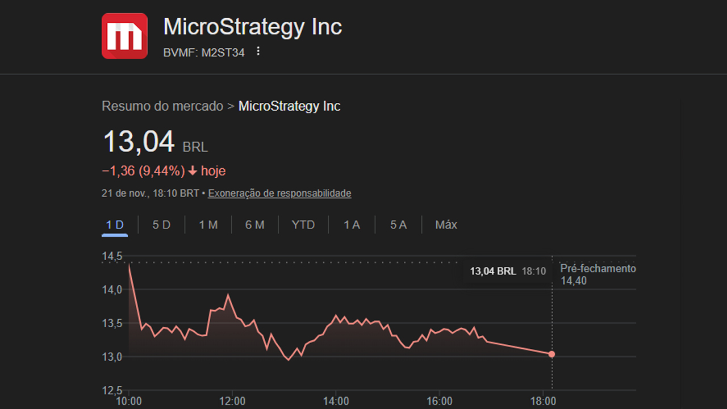This screenshot has height=409, width=727.
Task: Open the 1 A chart tab
Action: (352, 225)
